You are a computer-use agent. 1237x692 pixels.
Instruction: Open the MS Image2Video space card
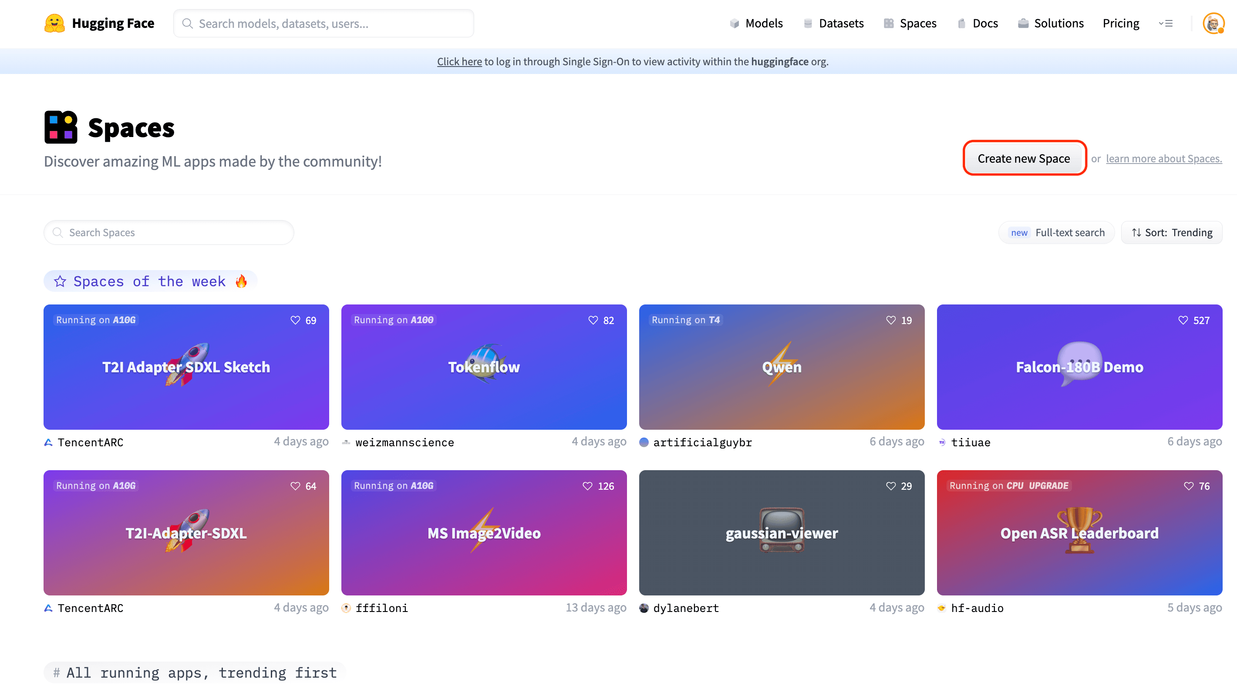[x=484, y=533]
